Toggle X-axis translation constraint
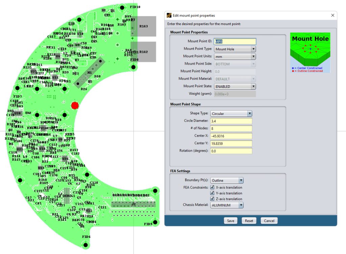 click(213, 187)
